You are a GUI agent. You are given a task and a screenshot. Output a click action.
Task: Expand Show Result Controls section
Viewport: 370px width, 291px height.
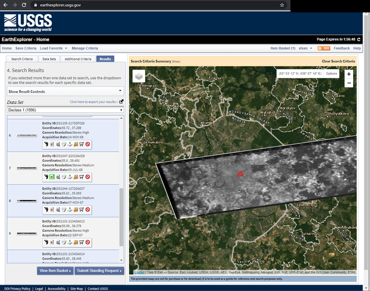[65, 92]
